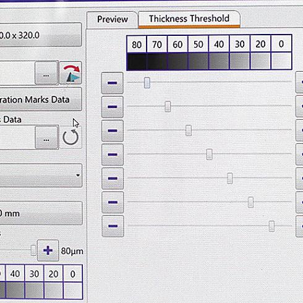Image resolution: width=303 pixels, height=303 pixels.
Task: Open browse button beside the convert icon
Action: click(46, 73)
